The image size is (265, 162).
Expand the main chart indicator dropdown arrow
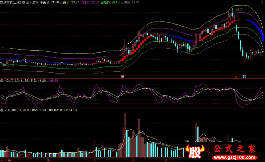point(24,2)
